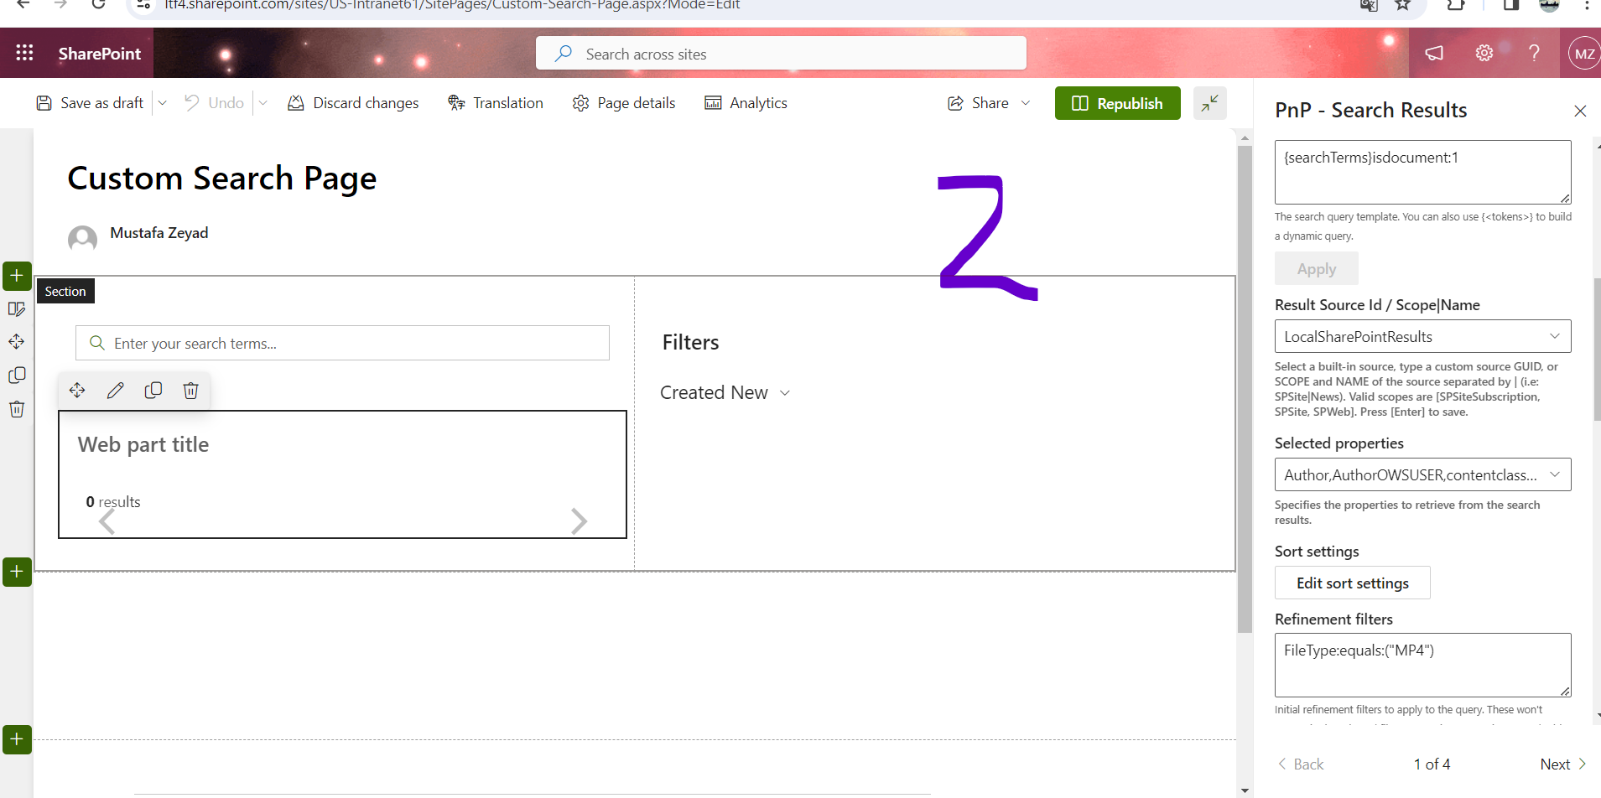Viewport: 1601px width, 798px height.
Task: Expand the Created New filter
Action: click(785, 392)
